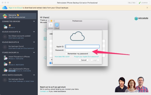
Task: Open John Appleseed's iPhone sample backup
Action: (x=18, y=70)
